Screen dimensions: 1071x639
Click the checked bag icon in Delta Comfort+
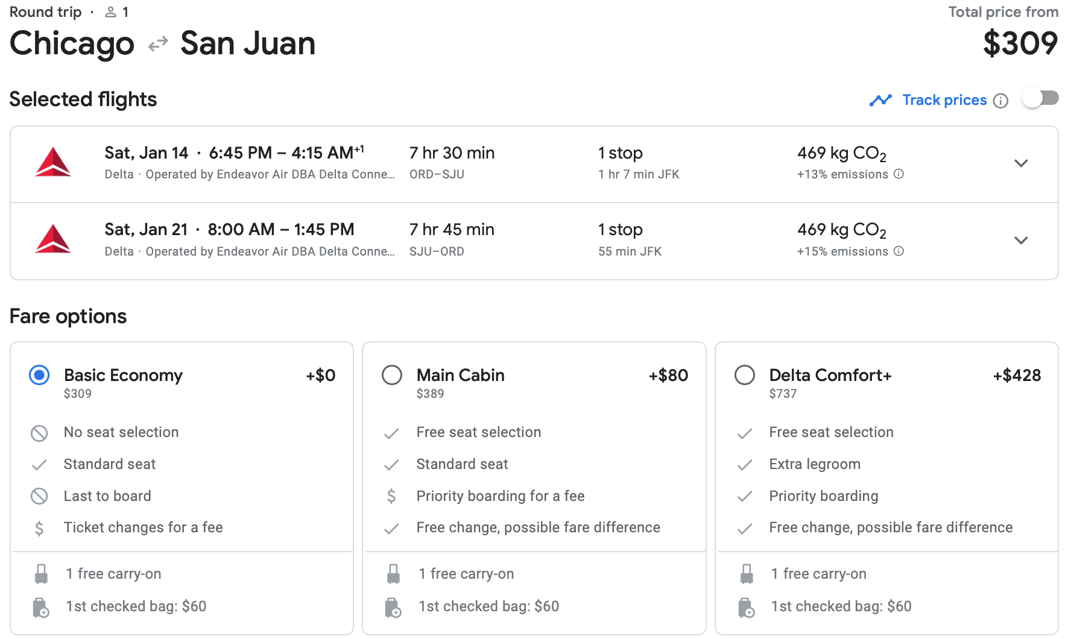click(746, 607)
